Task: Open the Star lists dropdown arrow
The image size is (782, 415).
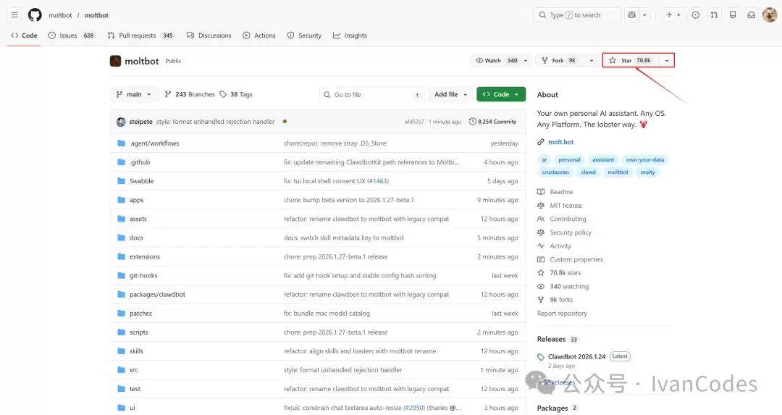Action: [667, 60]
